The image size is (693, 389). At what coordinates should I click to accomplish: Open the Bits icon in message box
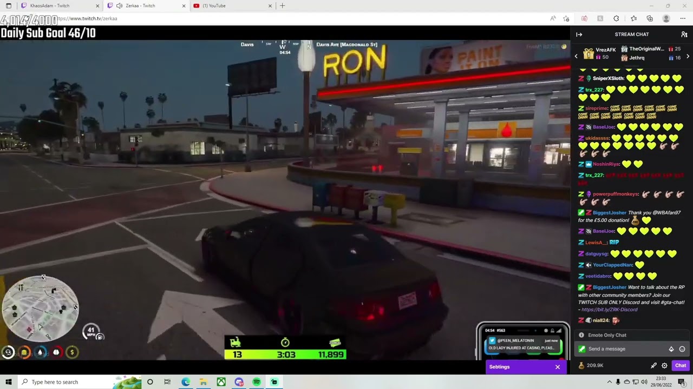[x=671, y=349]
